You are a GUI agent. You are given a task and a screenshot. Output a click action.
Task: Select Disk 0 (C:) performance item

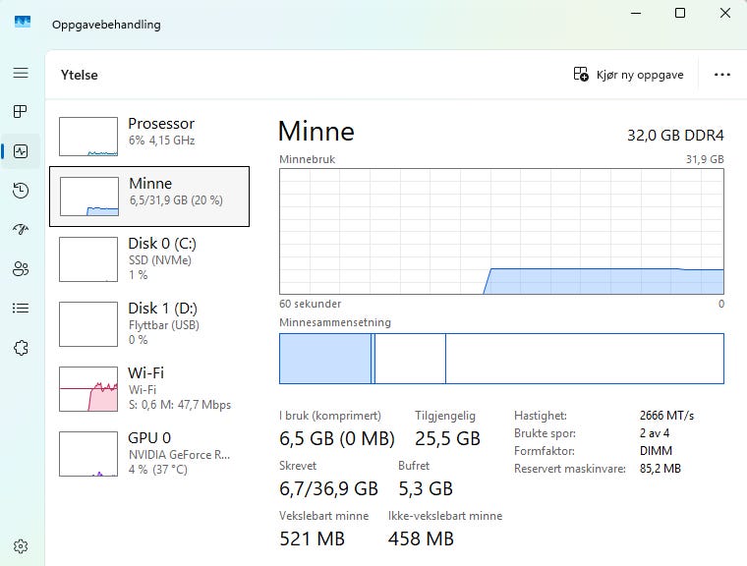[x=149, y=259]
